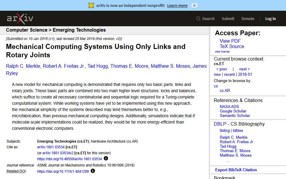Viewport: 286px width, 179px height.
Task: Click Export BibTeX Citation
Action: 236,170
